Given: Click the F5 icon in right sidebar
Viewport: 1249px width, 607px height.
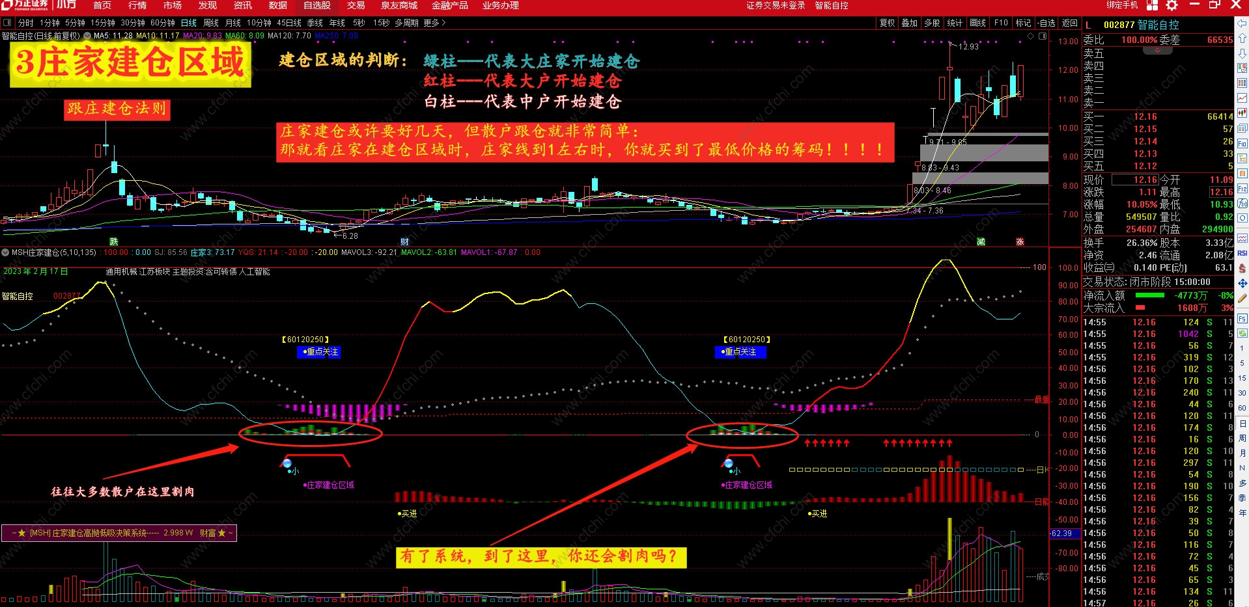Looking at the screenshot, I should tap(1242, 319).
